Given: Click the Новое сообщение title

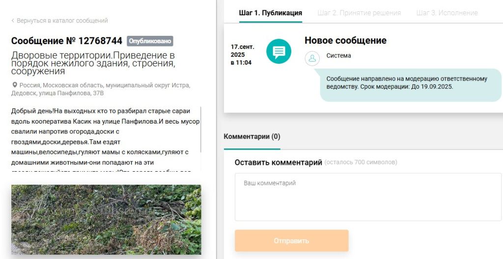Looking at the screenshot, I should tap(345, 41).
